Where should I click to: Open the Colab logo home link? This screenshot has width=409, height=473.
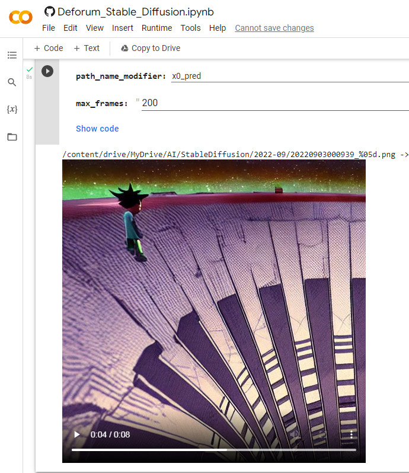point(21,17)
